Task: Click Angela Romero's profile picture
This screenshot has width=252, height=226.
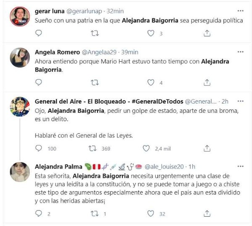Action: [x=20, y=57]
